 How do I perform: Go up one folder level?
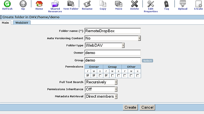(23, 4)
